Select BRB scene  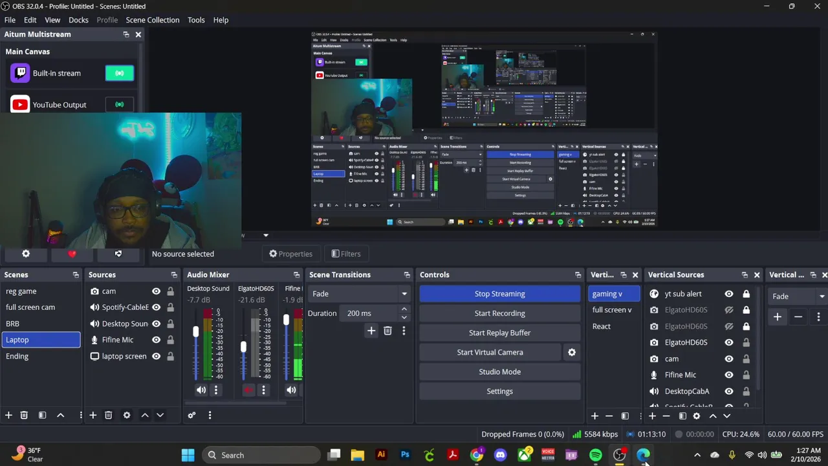click(41, 324)
